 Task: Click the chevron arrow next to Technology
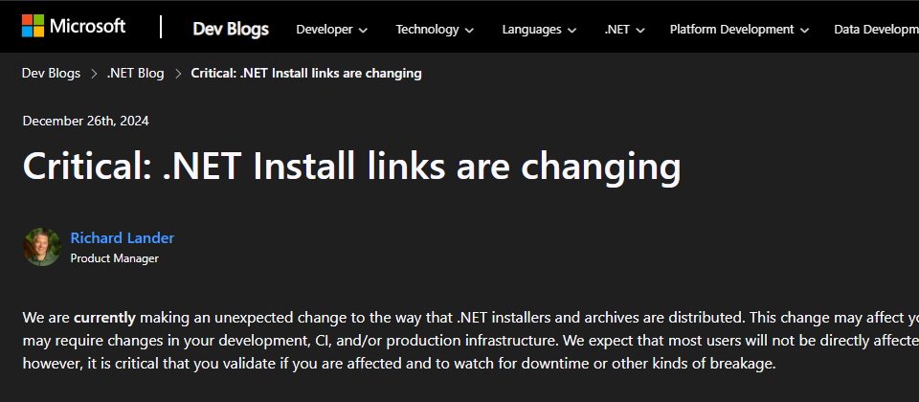pyautogui.click(x=469, y=31)
